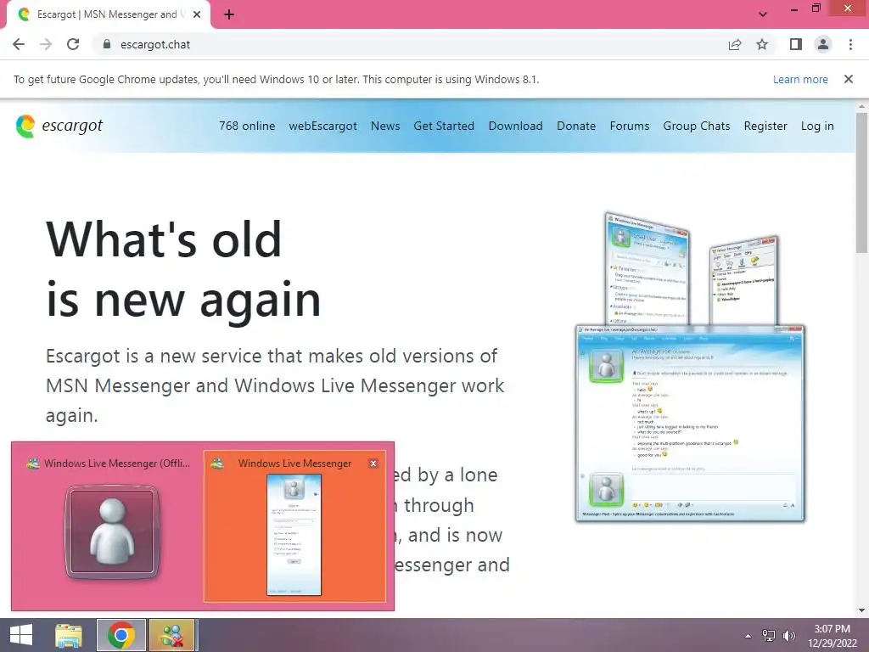This screenshot has height=652, width=869.
Task: Click the network tray icon
Action: pyautogui.click(x=769, y=636)
